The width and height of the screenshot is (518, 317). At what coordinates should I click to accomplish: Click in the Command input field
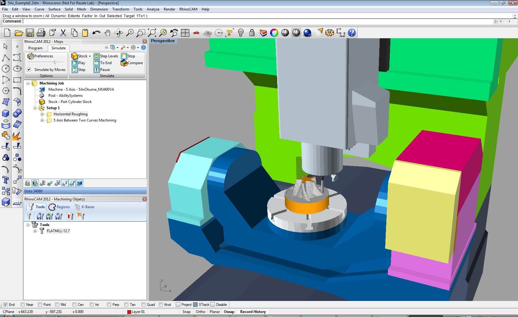click(247, 21)
